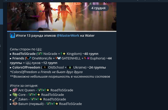Click the Ant Queen ring icon
This screenshot has width=168, height=110.
click(x=15, y=90)
